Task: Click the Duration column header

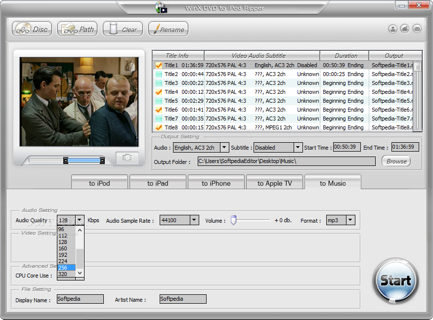Action: [x=345, y=55]
